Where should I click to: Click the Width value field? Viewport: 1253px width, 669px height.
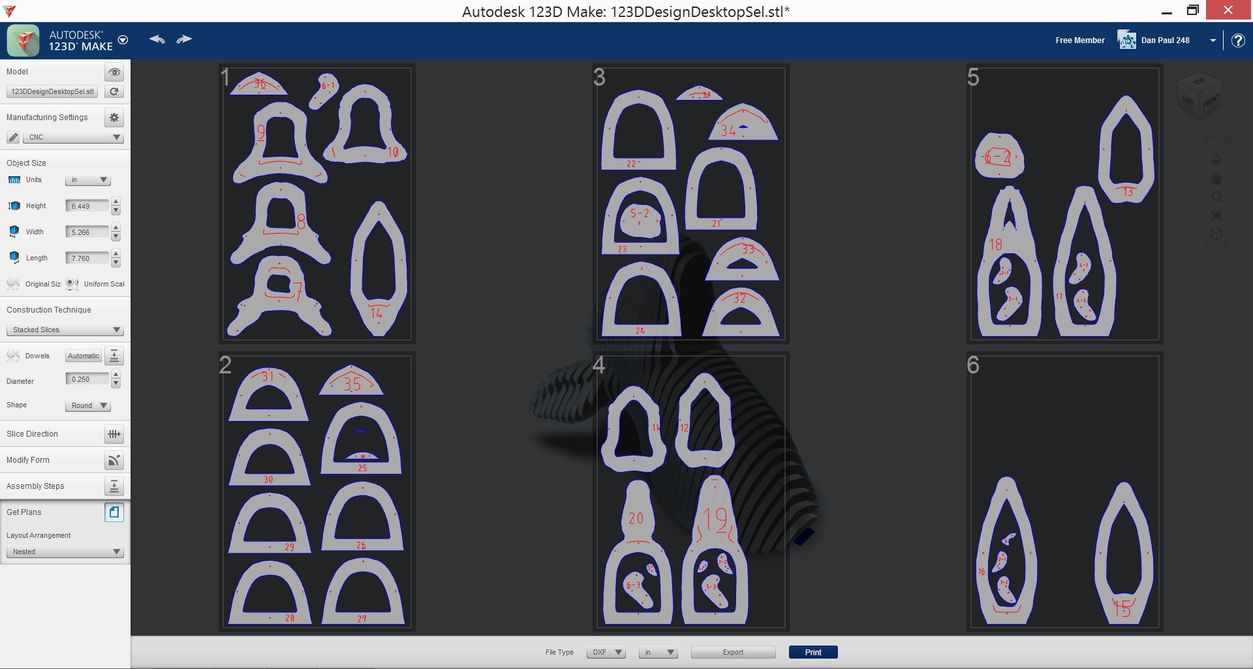(x=87, y=232)
